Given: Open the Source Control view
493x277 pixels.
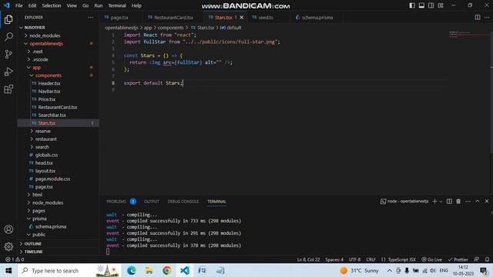Looking at the screenshot, I should (x=8, y=55).
